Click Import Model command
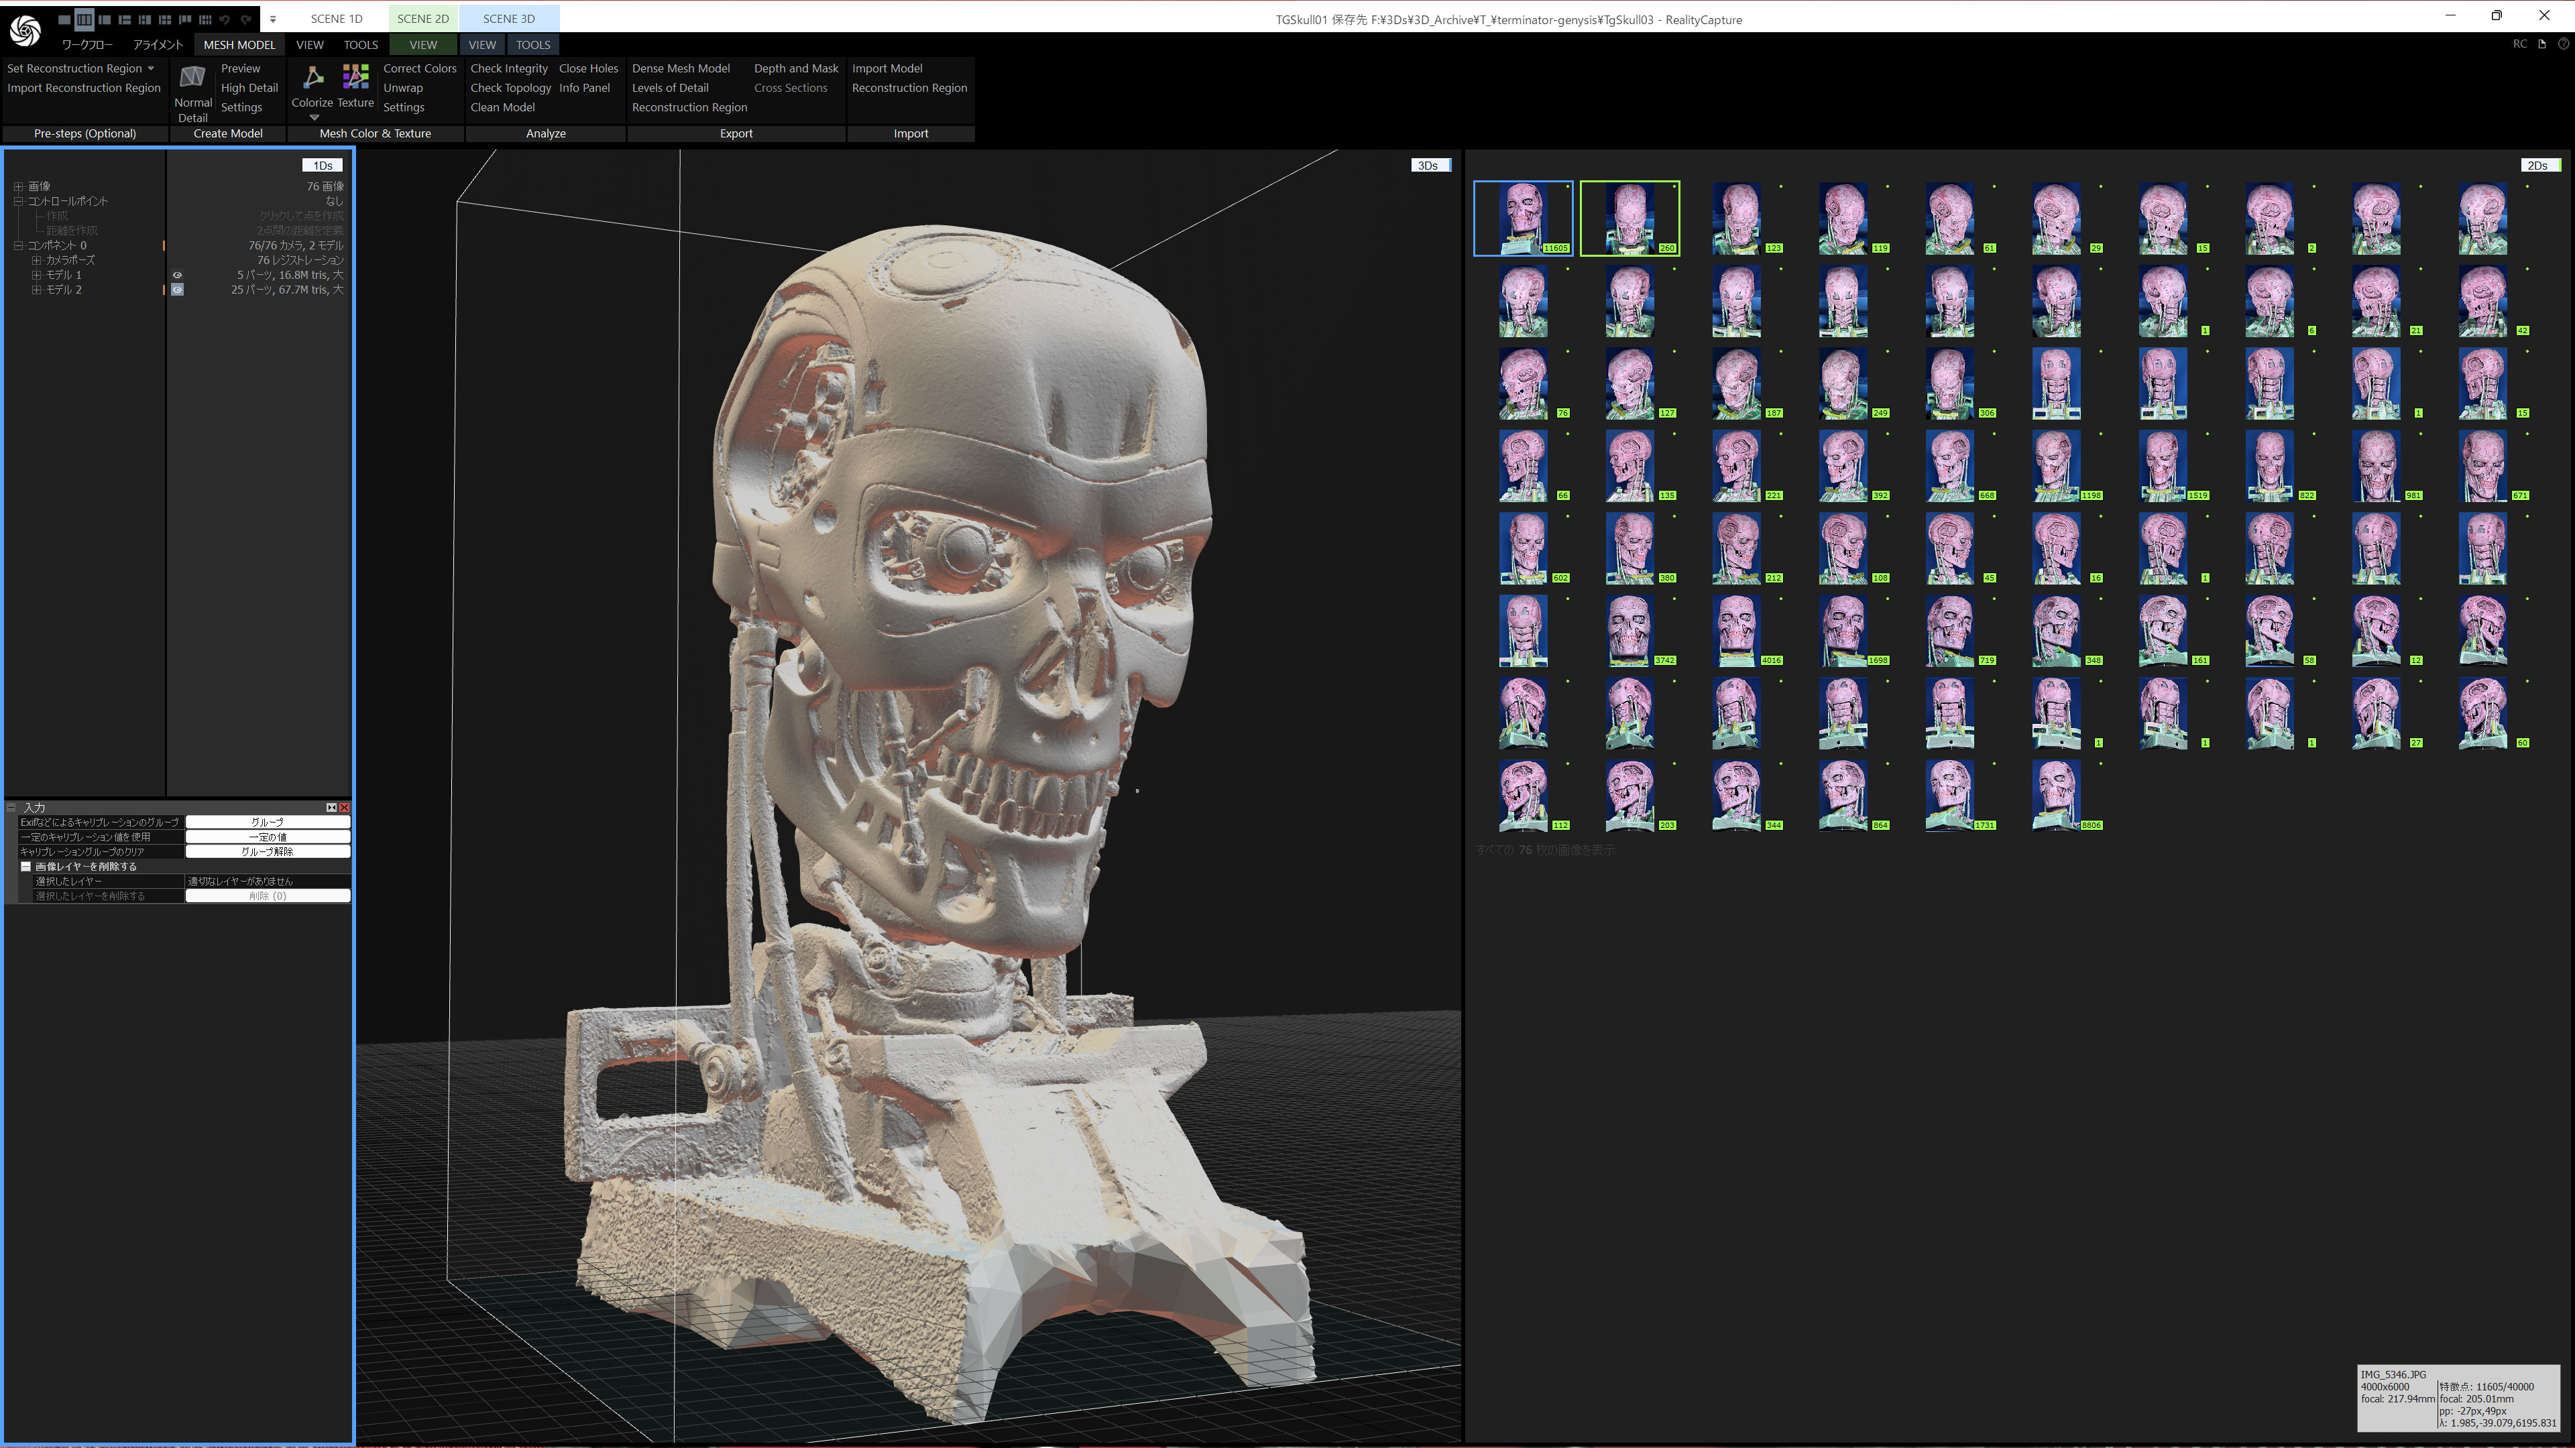The width and height of the screenshot is (2575, 1448). [x=886, y=69]
